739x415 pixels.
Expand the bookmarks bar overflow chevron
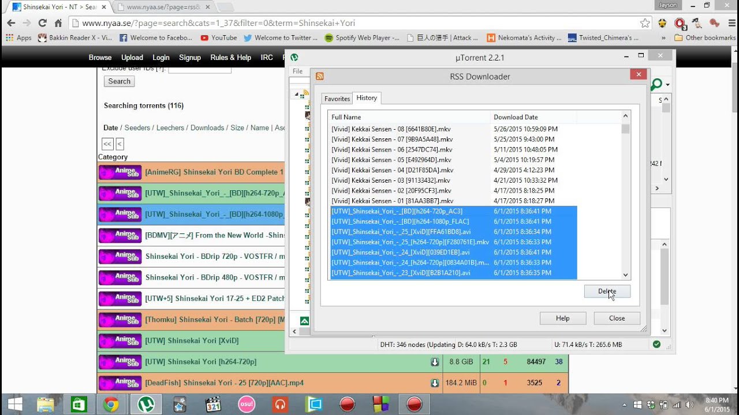[x=663, y=38]
